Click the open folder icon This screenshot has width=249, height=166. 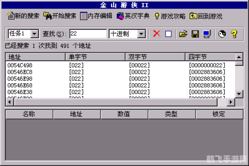click(183, 34)
